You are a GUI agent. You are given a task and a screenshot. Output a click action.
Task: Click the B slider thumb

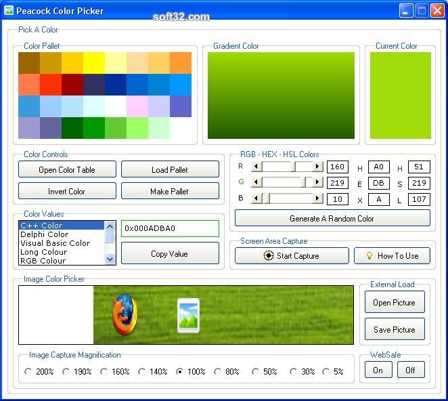pyautogui.click(x=267, y=198)
